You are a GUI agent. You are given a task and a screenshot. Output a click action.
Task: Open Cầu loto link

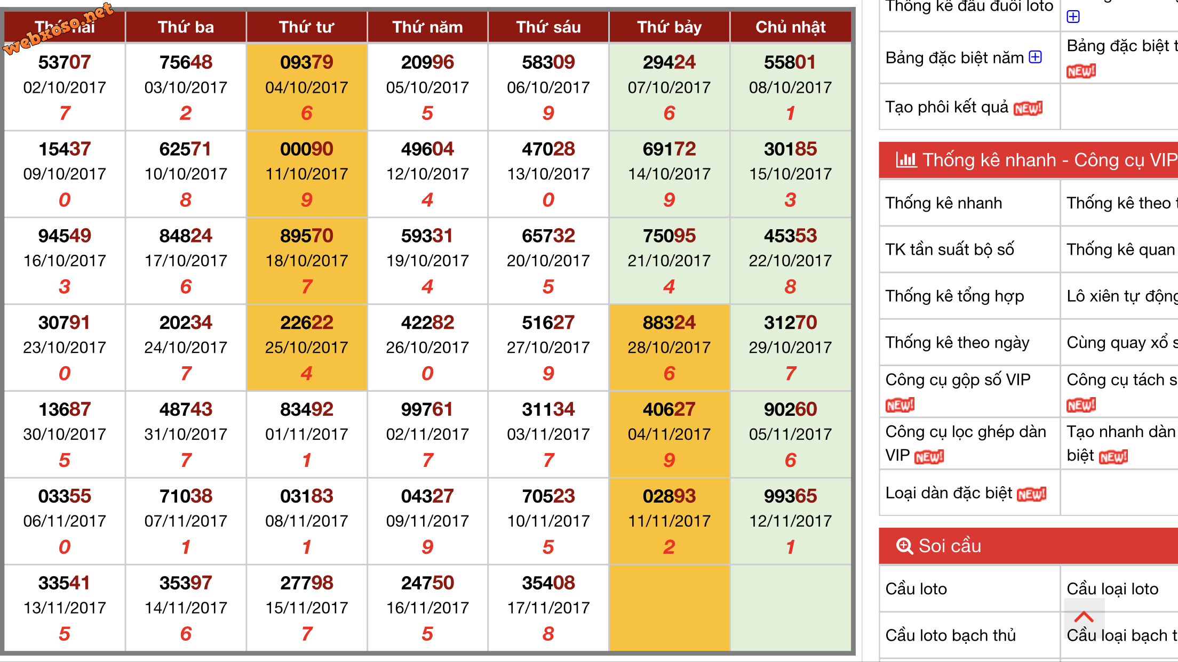point(916,588)
